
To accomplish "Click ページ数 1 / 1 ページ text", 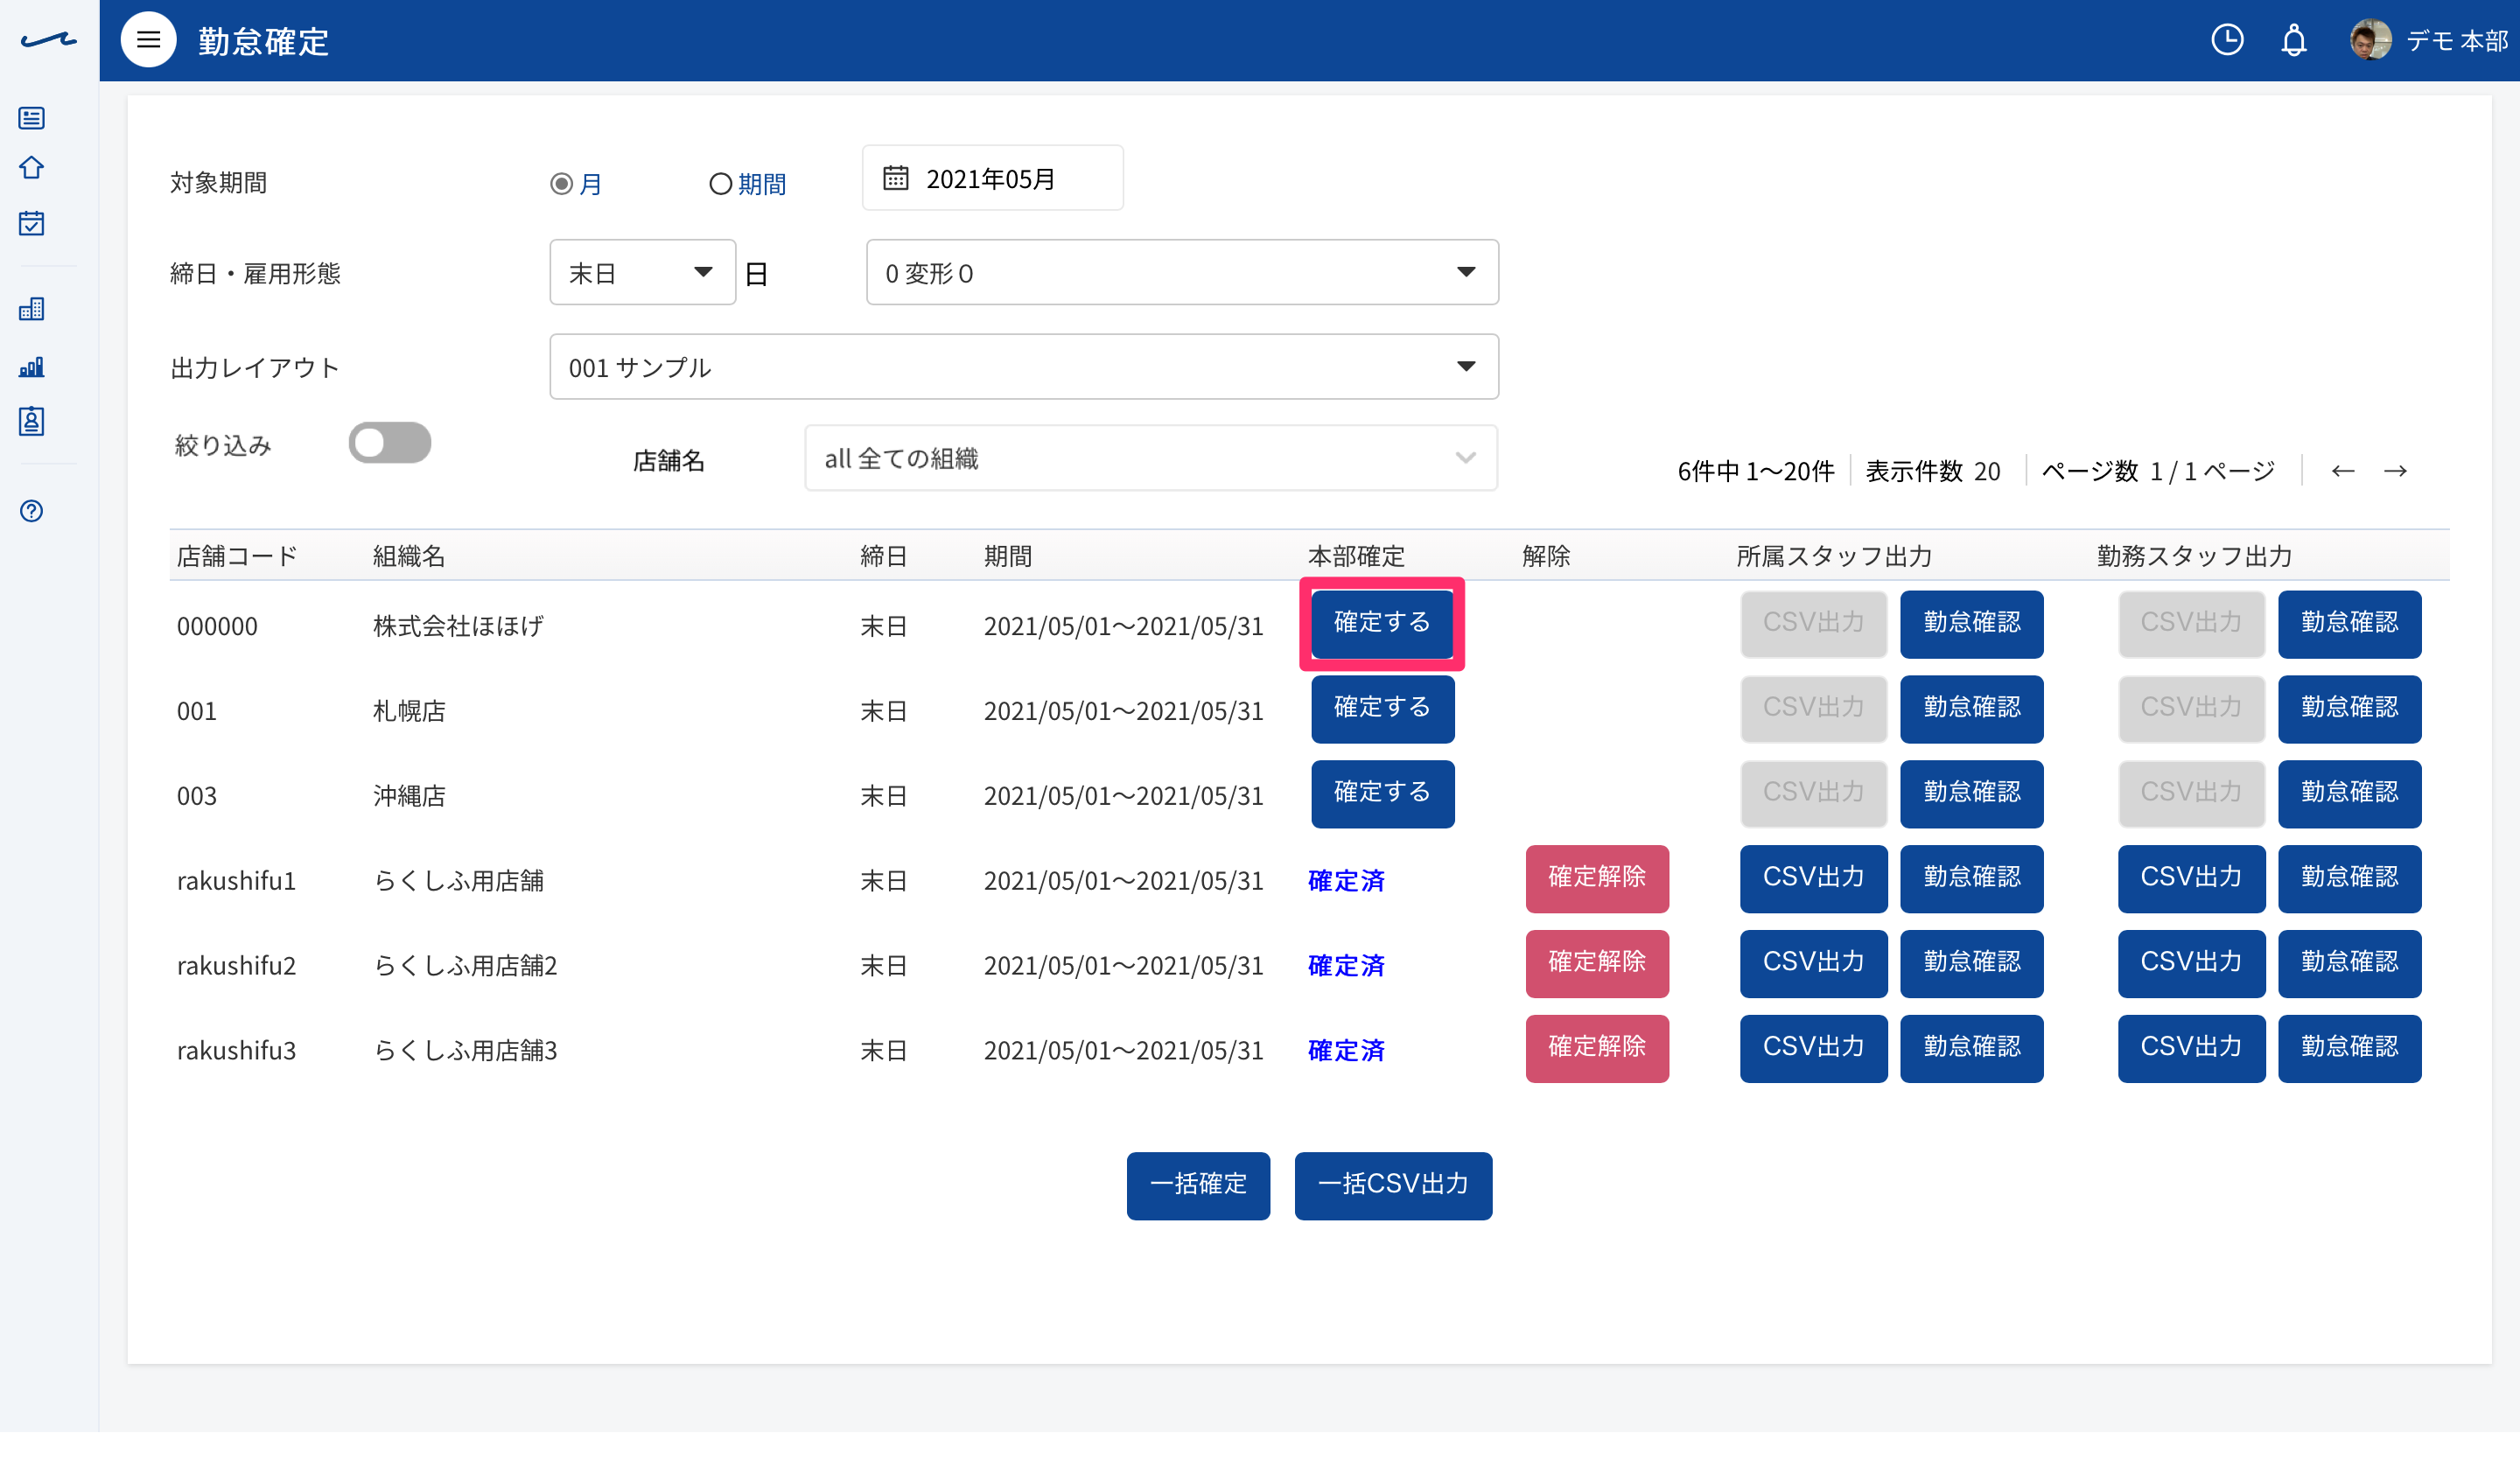I will click(2158, 471).
